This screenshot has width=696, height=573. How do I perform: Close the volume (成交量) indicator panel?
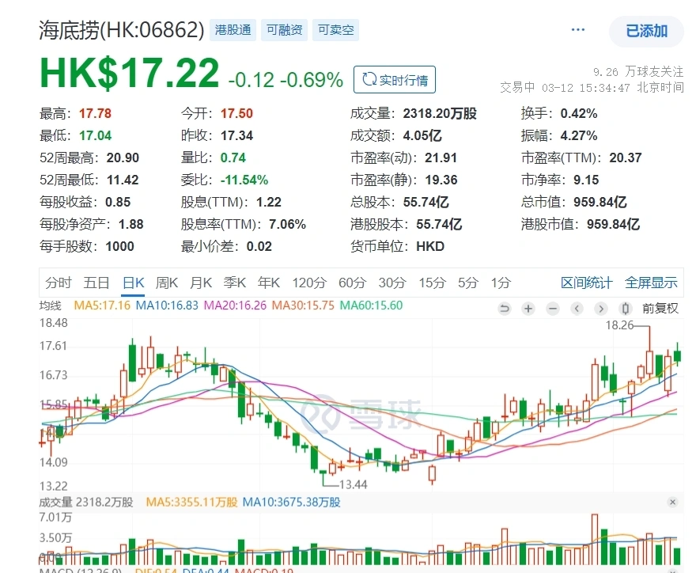[672, 502]
